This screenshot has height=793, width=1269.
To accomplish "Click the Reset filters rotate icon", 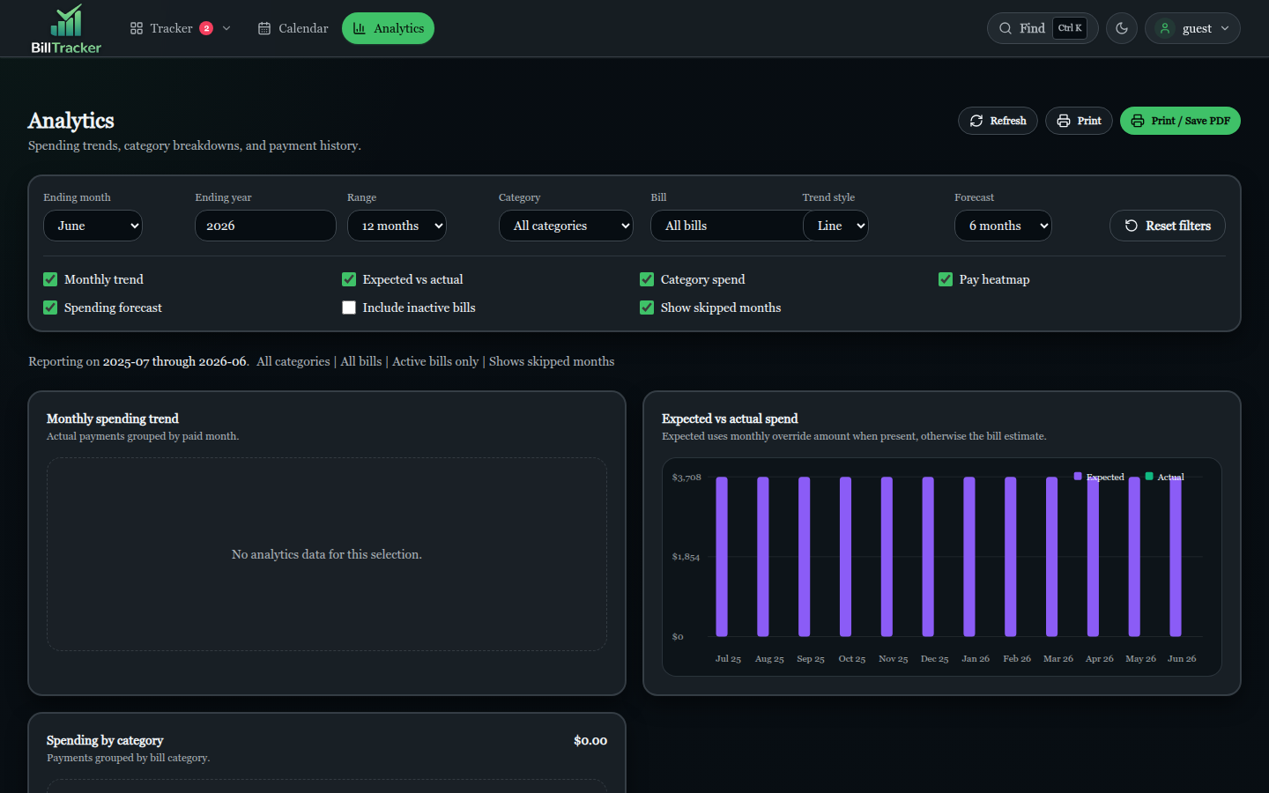I will [1132, 226].
